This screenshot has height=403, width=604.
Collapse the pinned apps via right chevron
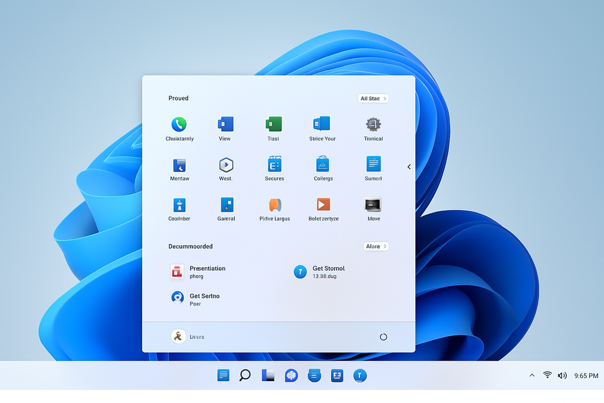pyautogui.click(x=409, y=166)
